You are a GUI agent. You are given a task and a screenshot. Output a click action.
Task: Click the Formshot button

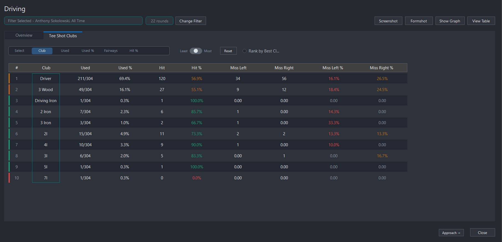click(419, 21)
